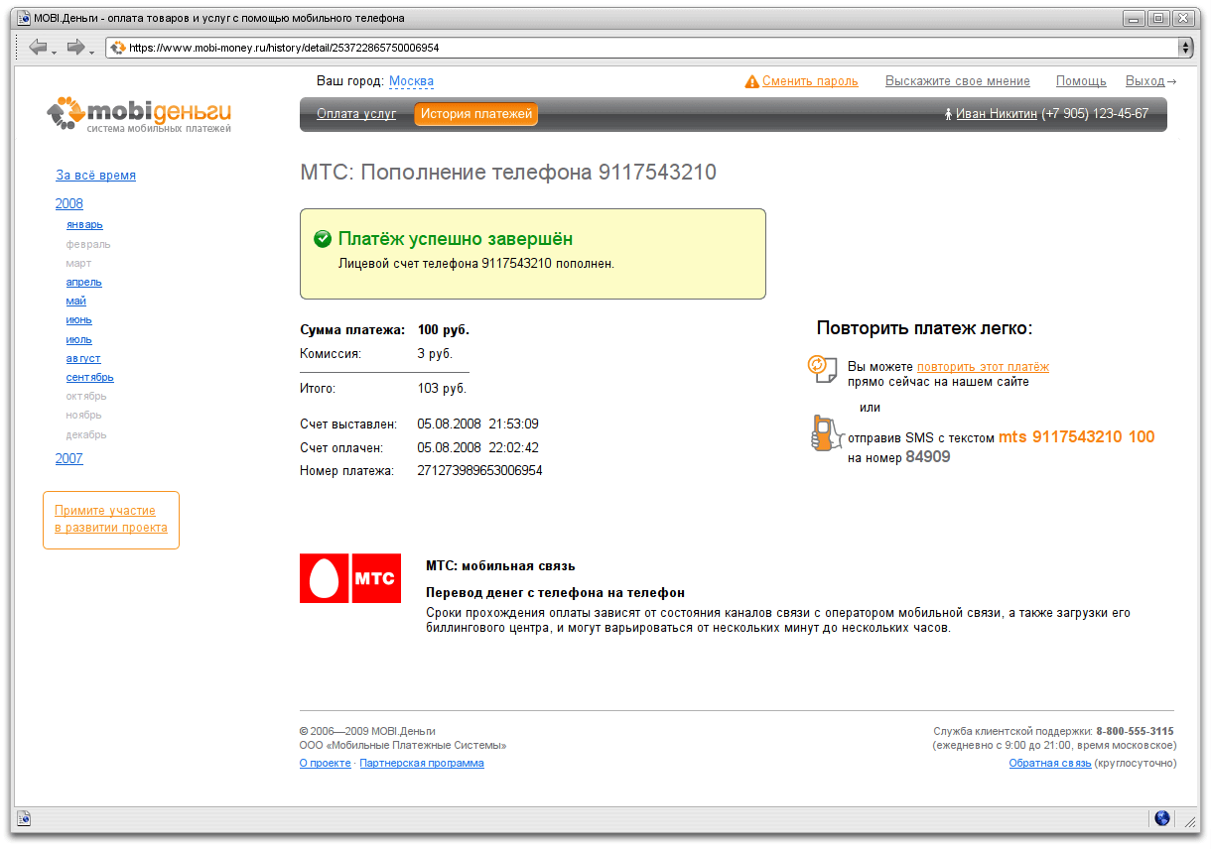The height and width of the screenshot is (849, 1211).
Task: Click the page heading МТС: Пополнение телефона
Action: tap(508, 173)
